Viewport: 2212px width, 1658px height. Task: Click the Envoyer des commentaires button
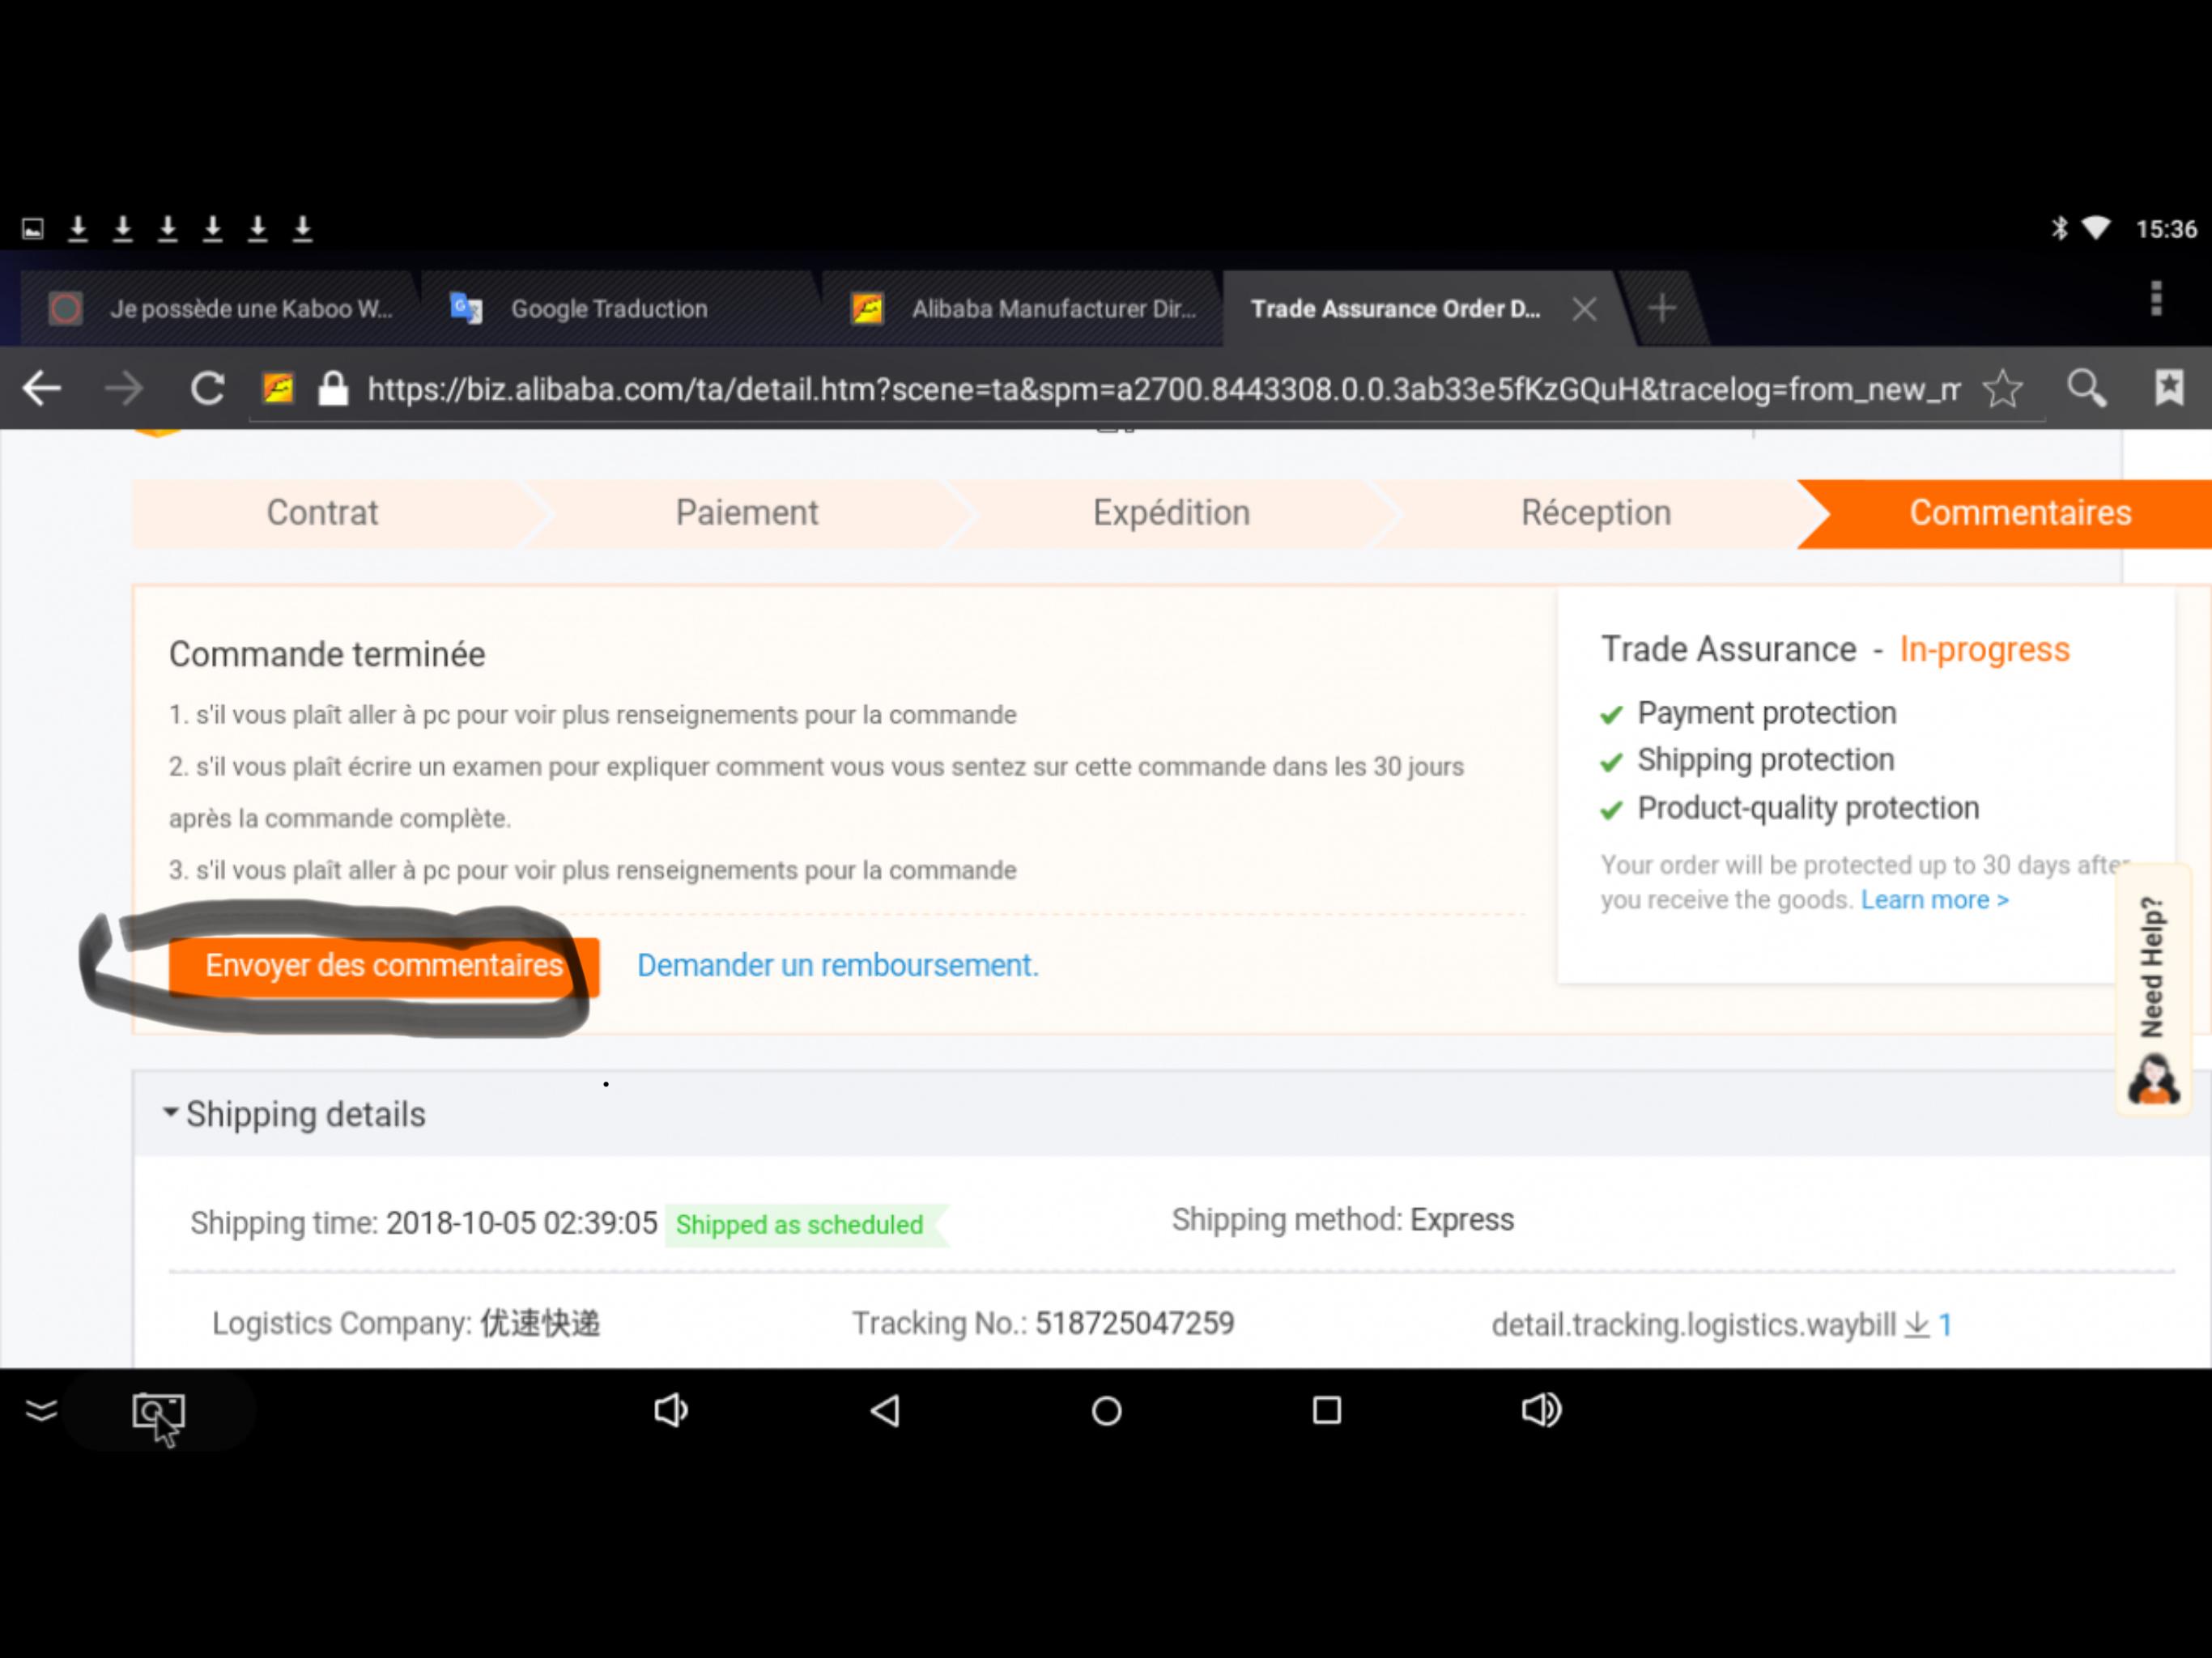pos(384,966)
